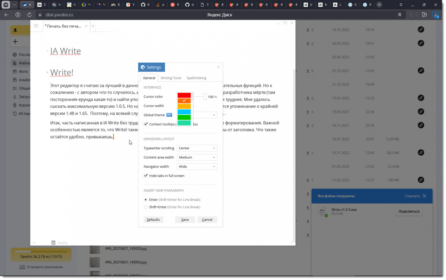This screenshot has height=280, width=446.
Task: Pick the red cursor color swatch
Action: (184, 95)
